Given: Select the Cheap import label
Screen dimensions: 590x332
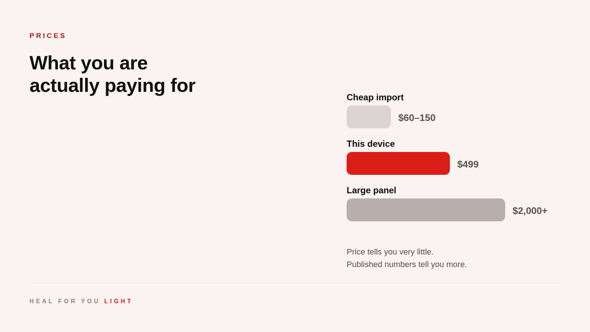Looking at the screenshot, I should 375,98.
